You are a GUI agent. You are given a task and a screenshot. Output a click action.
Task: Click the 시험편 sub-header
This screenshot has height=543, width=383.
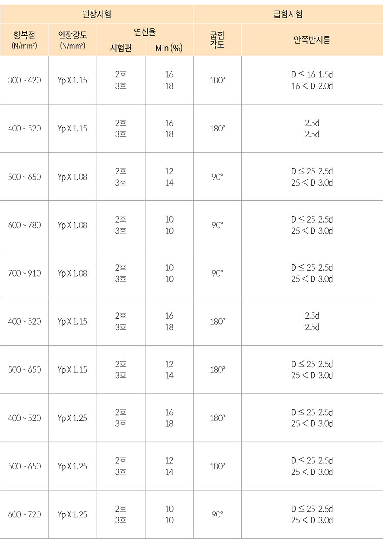pyautogui.click(x=121, y=48)
